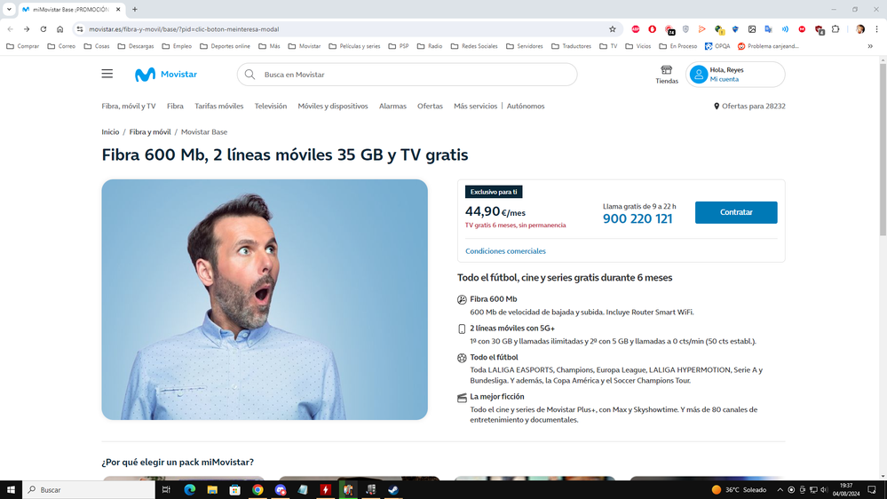Open the Fibra, móvil y TV menu
Screen dimensions: 887x499
click(129, 106)
